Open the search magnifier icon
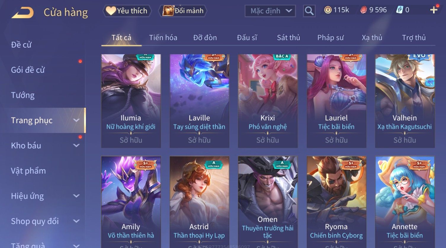 pos(309,11)
